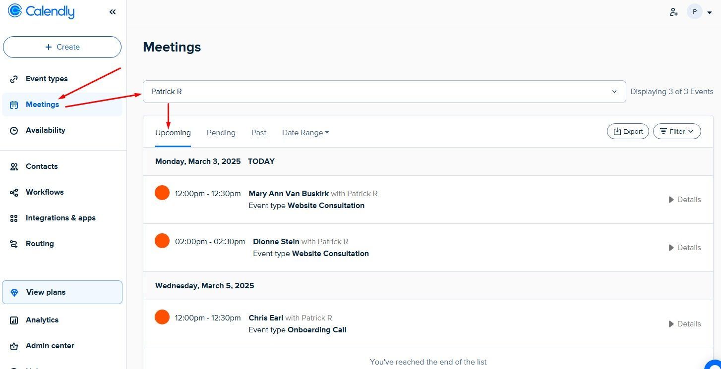Open the account menu caret

[x=710, y=12]
